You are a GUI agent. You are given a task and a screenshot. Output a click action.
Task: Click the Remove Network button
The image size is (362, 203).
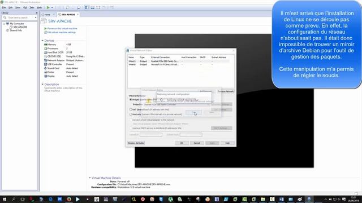point(226,91)
